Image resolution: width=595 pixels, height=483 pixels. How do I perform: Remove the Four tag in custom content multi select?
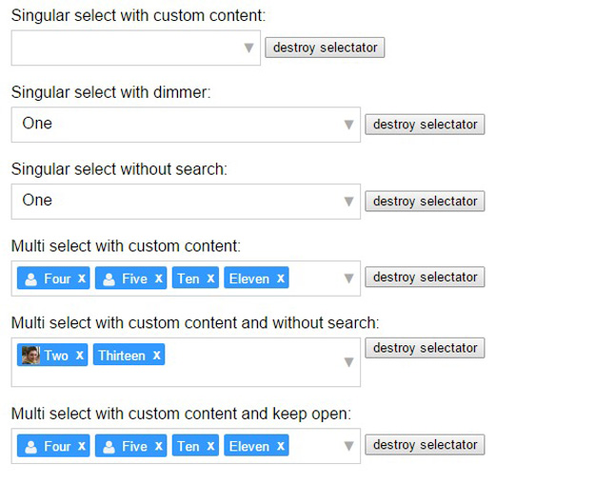[82, 279]
